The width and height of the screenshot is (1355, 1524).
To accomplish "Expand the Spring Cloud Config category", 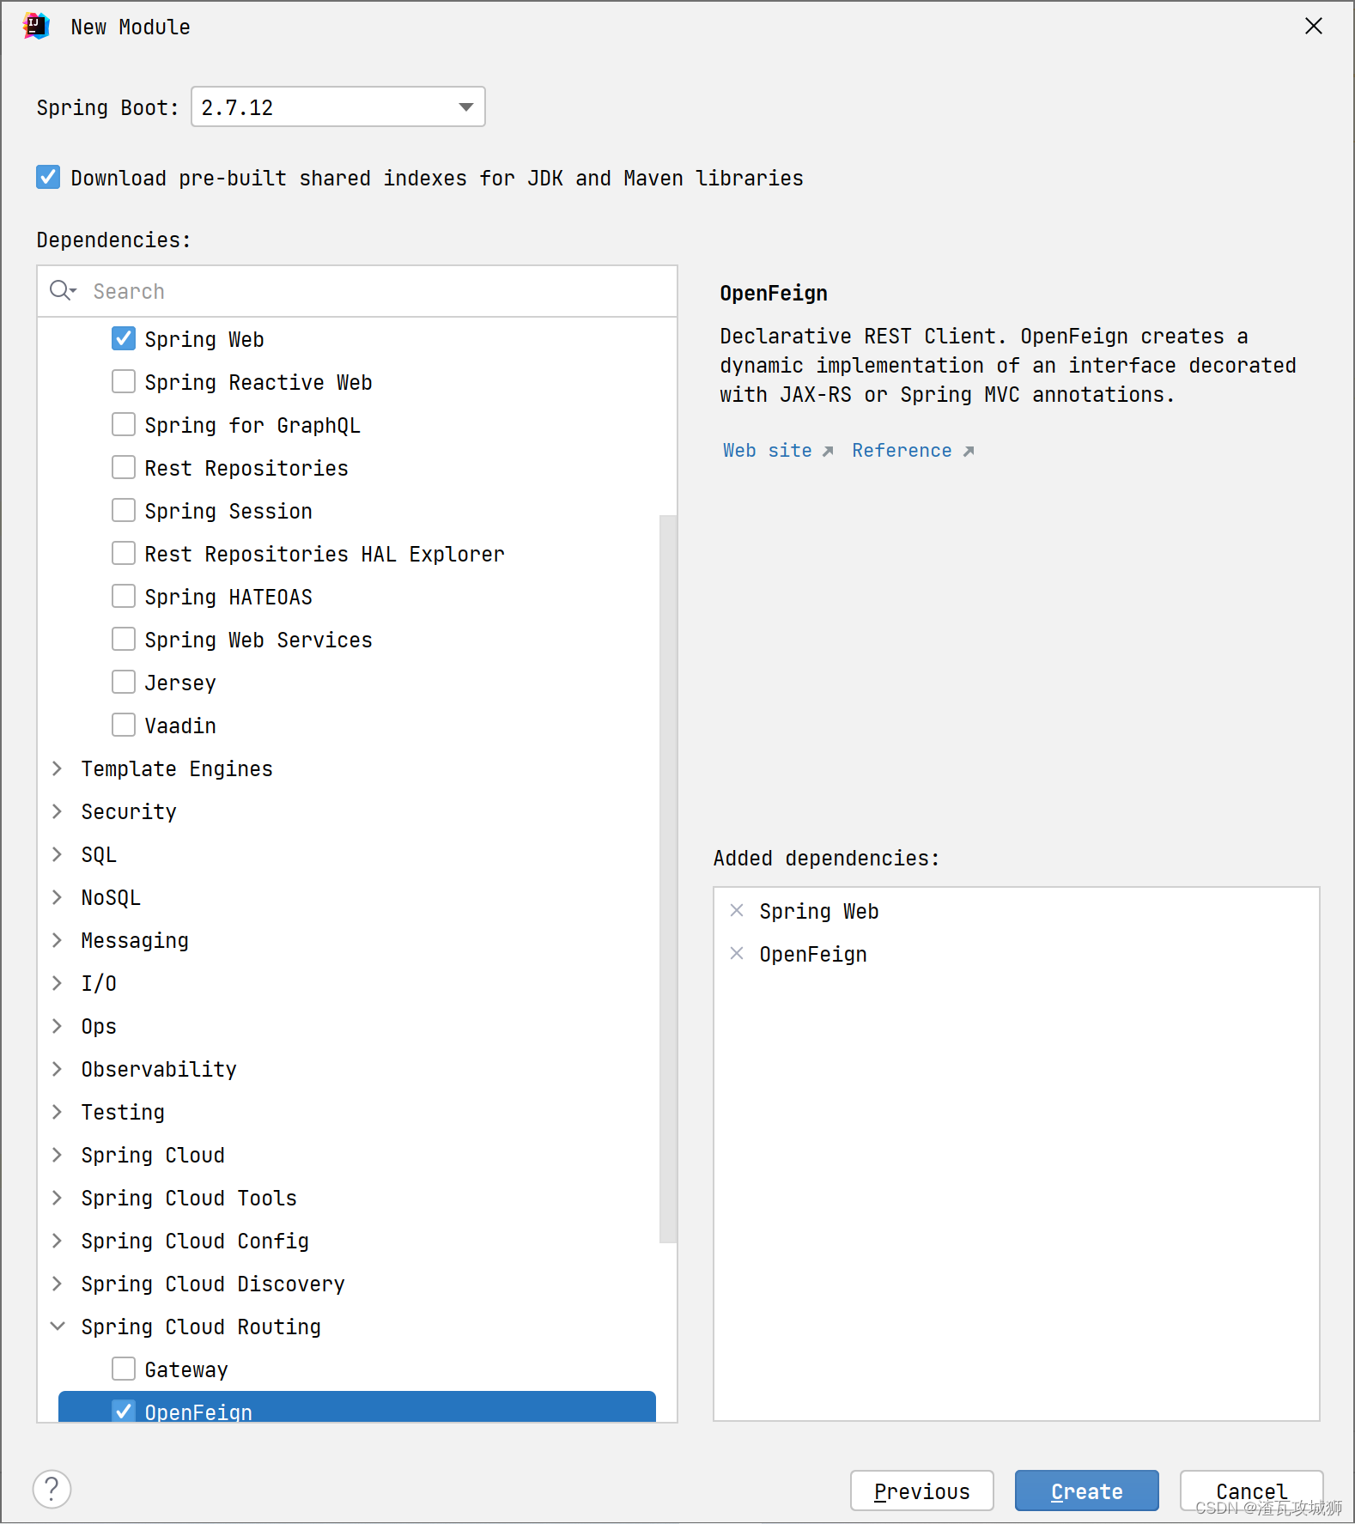I will (x=58, y=1241).
